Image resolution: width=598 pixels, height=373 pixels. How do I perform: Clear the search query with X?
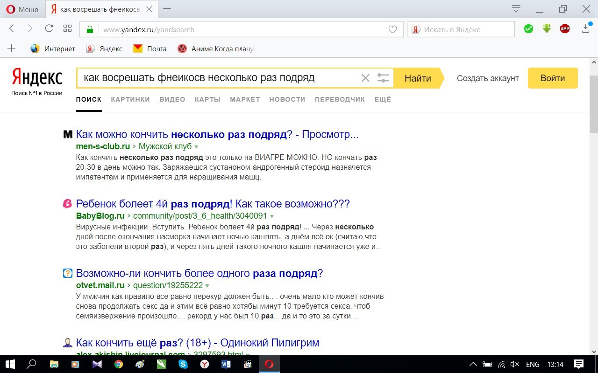(x=365, y=78)
